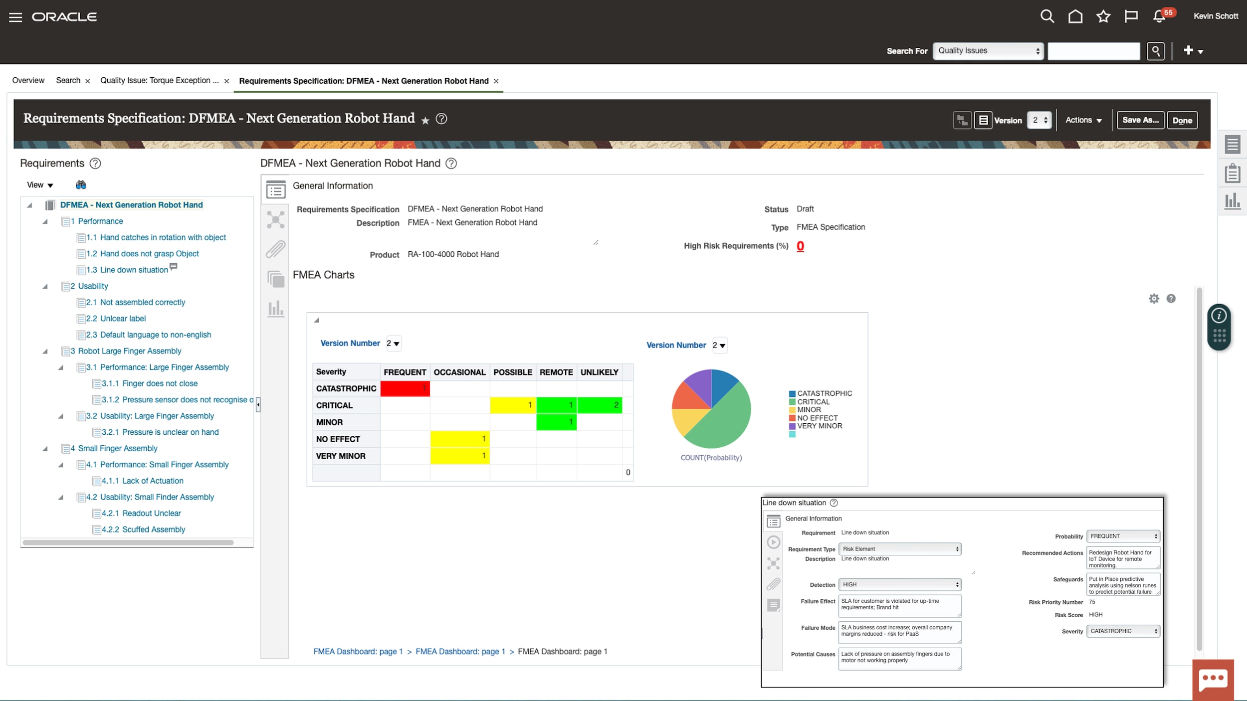View the bar chart icon in left sidebar
1247x701 pixels.
click(x=276, y=308)
